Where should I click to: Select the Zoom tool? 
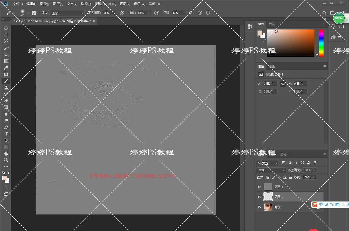6,160
